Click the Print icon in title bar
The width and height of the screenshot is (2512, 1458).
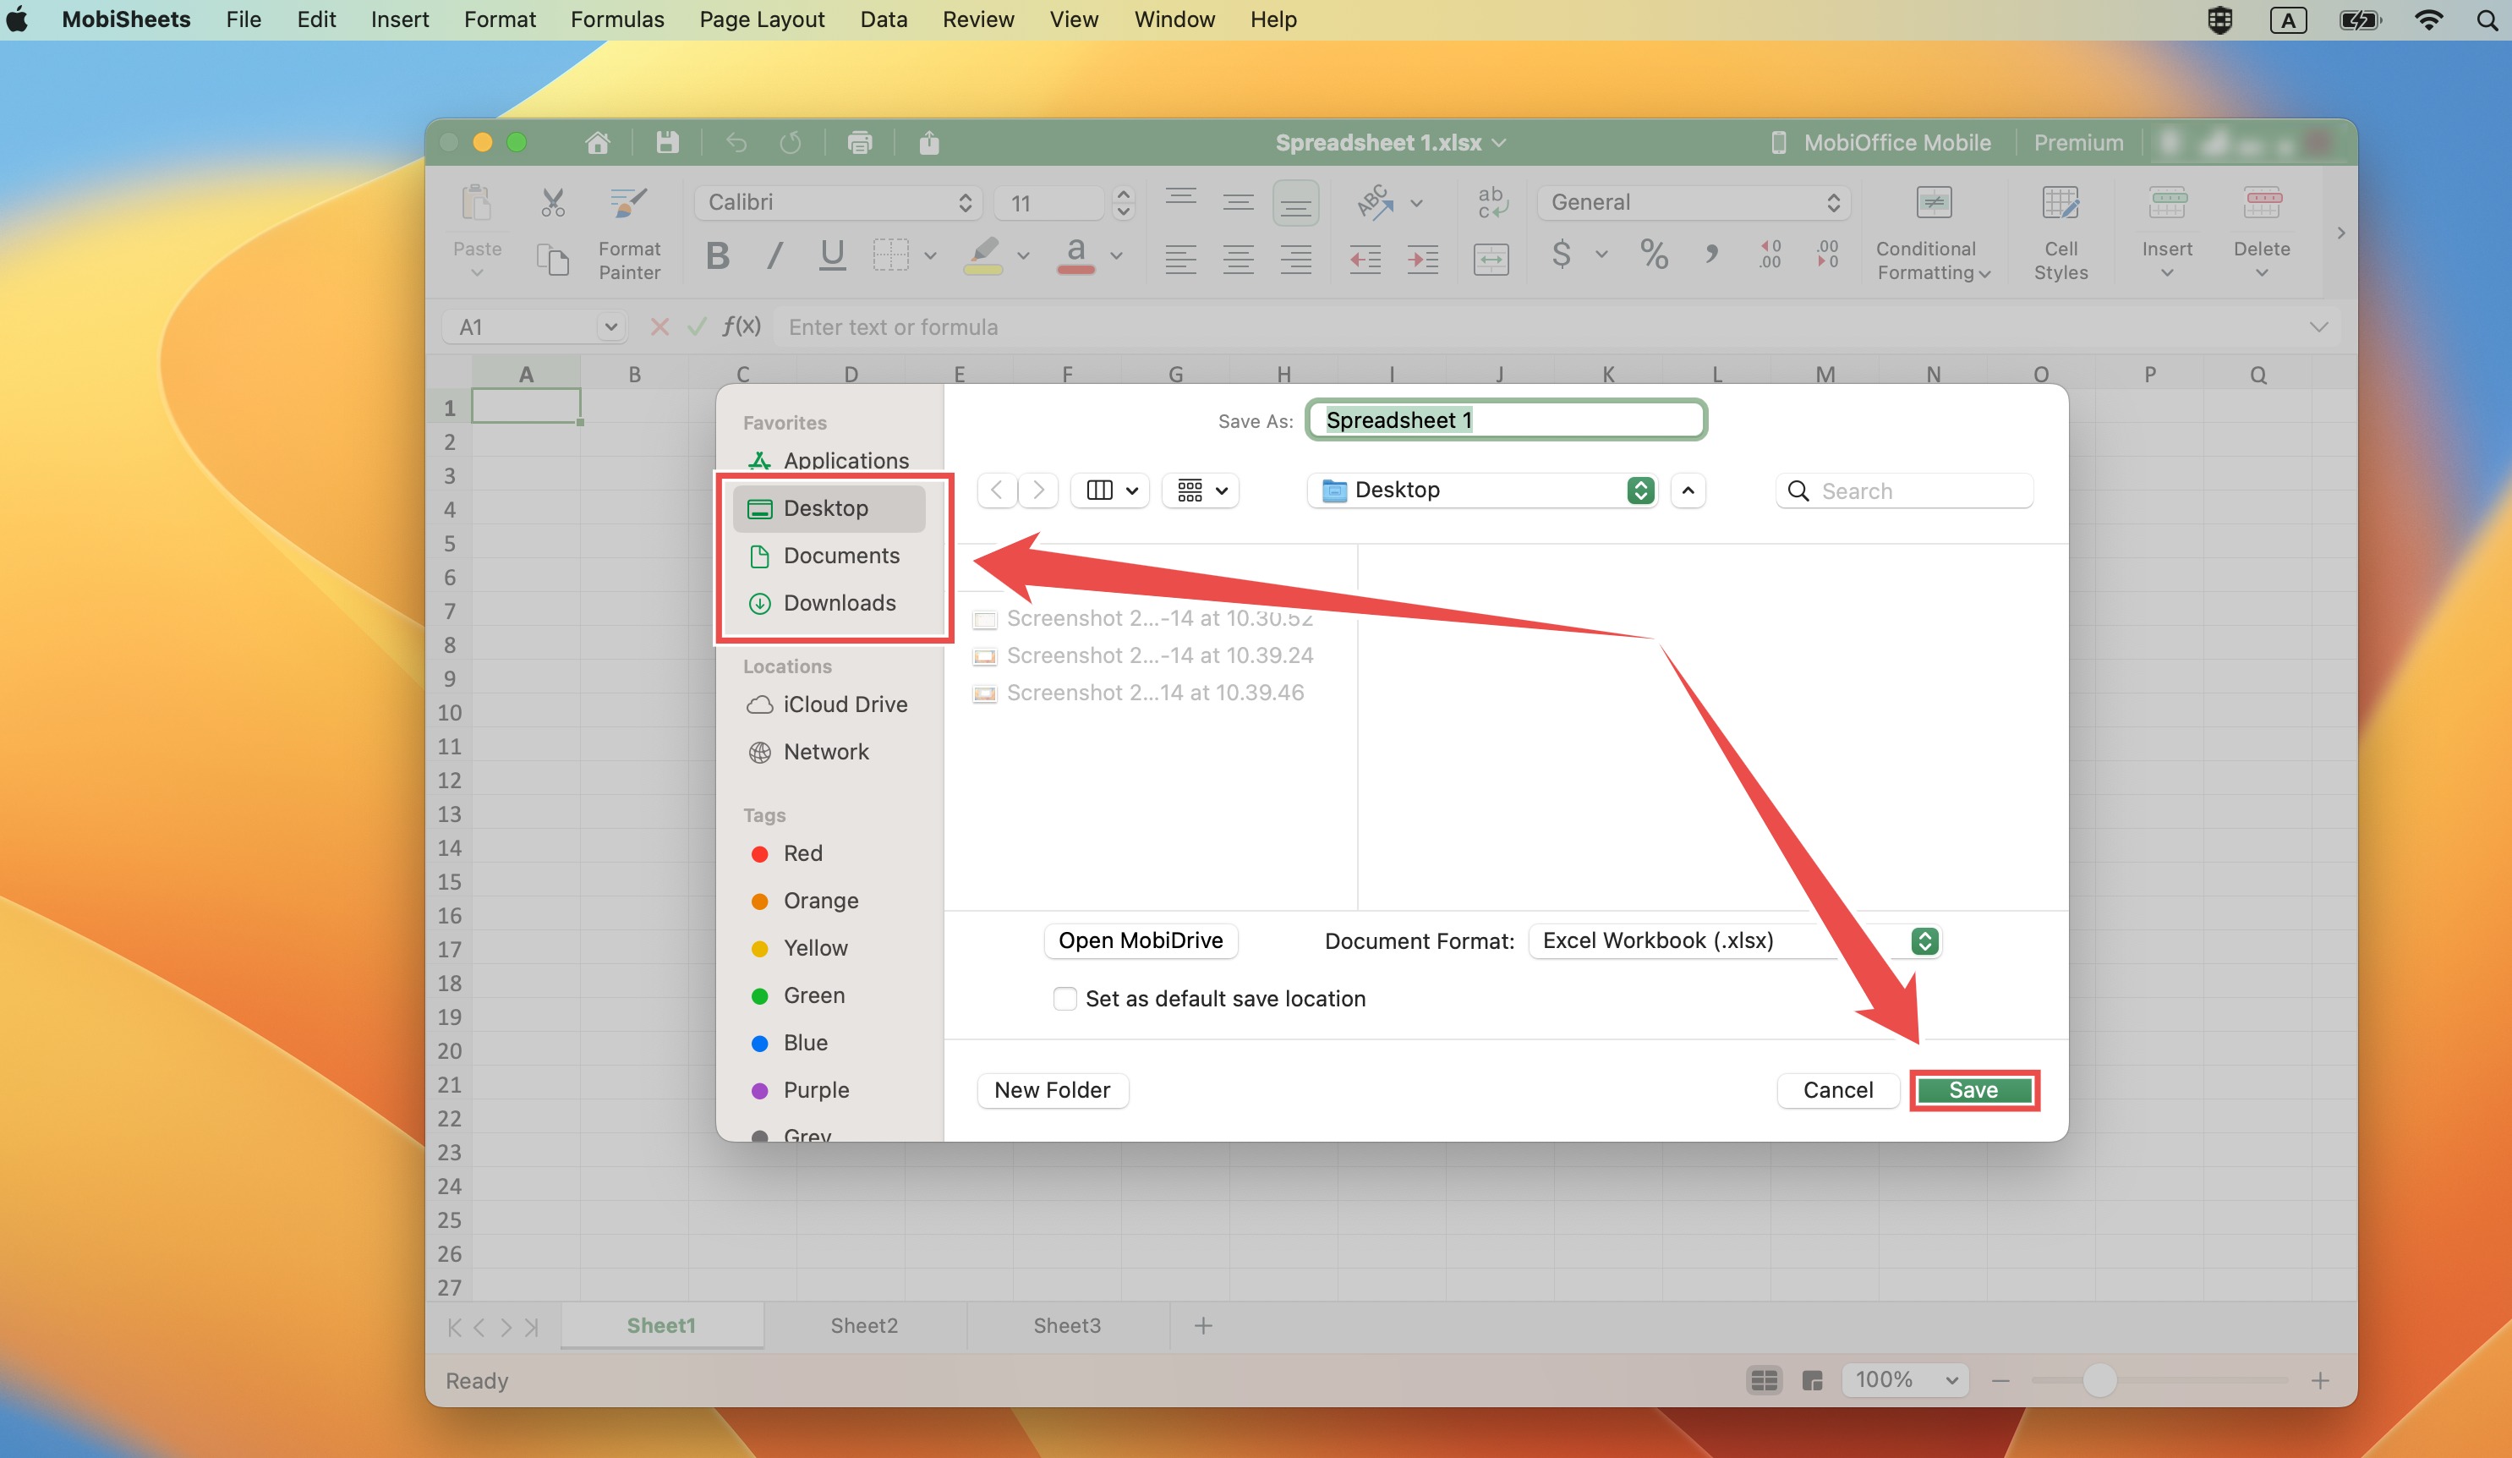859,143
